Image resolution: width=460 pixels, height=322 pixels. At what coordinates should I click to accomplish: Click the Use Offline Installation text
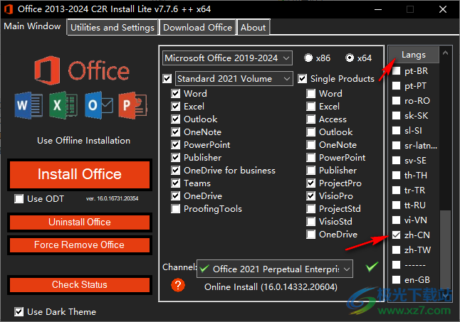click(x=83, y=141)
